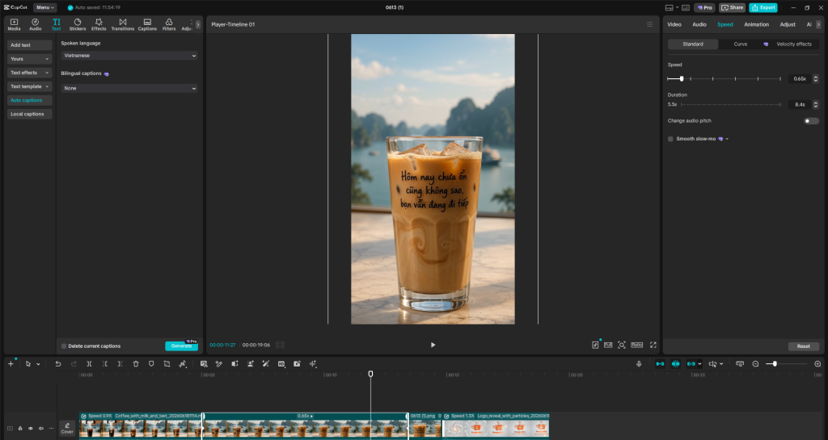Click the Duration slider track

pos(731,104)
